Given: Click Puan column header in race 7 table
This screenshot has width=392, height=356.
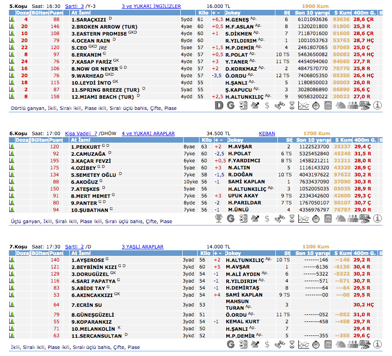Looking at the screenshot, I should (56, 253).
